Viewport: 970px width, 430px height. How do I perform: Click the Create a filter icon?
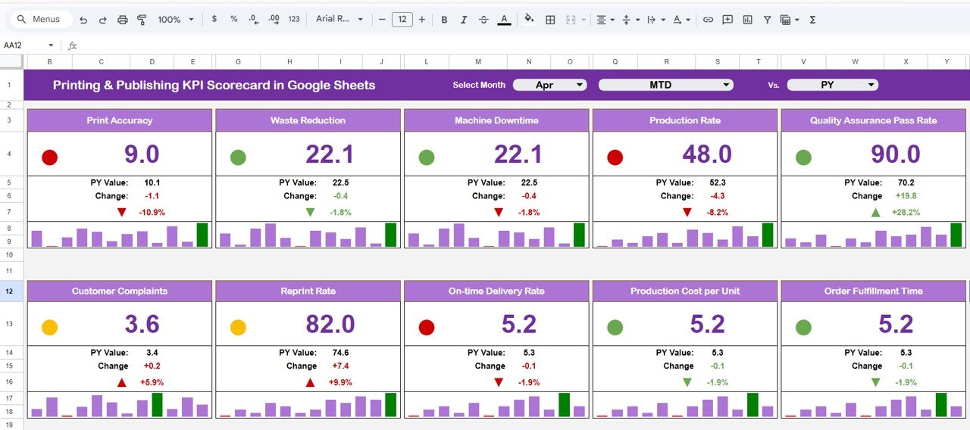click(767, 20)
